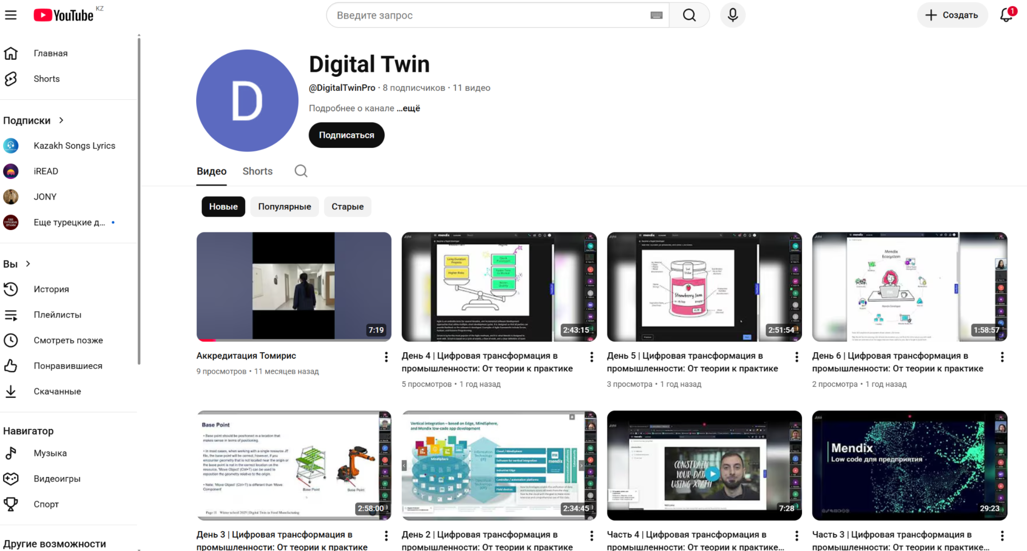Search within channel using the magnifier icon
This screenshot has height=551, width=1027.
click(x=301, y=171)
